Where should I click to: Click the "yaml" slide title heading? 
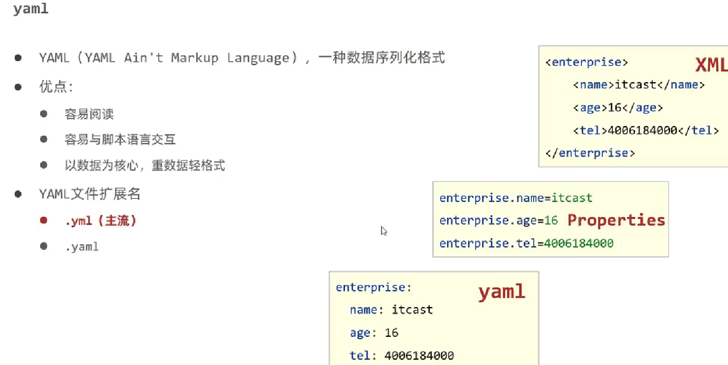point(31,9)
